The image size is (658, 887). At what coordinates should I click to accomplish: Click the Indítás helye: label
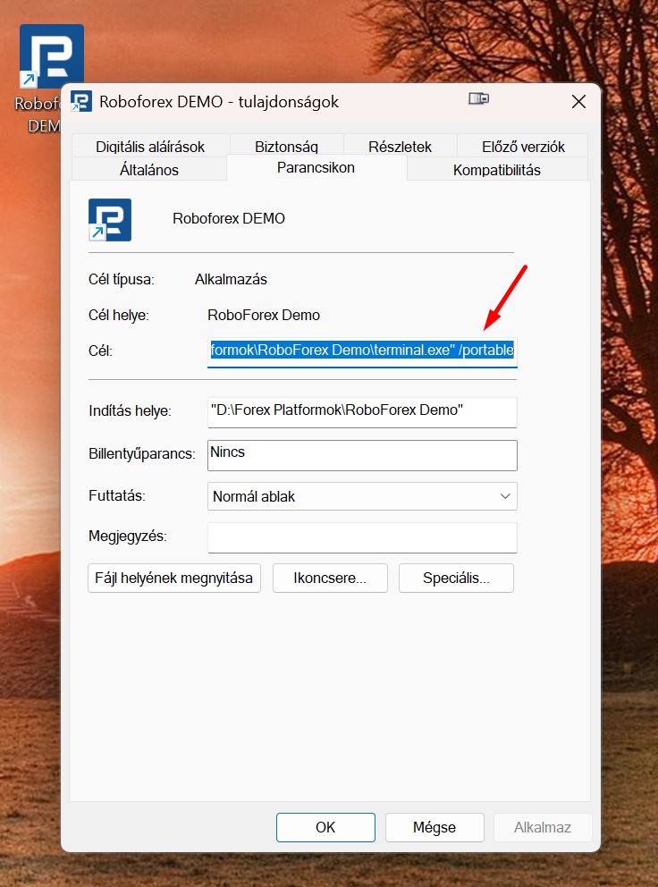(x=131, y=411)
